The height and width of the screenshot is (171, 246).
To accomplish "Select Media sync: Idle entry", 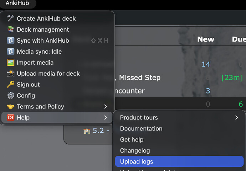I will 57,52.
